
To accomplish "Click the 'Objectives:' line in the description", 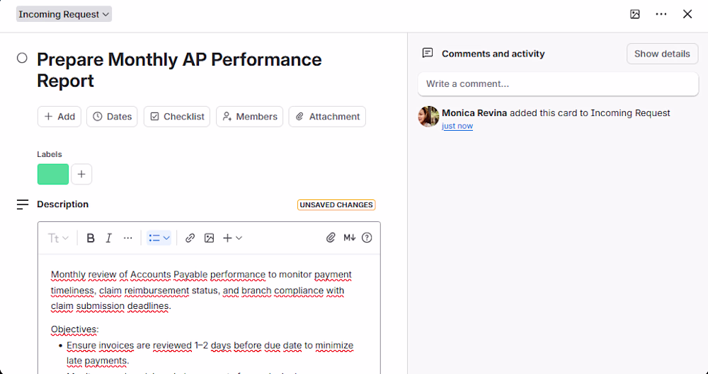I will tap(74, 329).
